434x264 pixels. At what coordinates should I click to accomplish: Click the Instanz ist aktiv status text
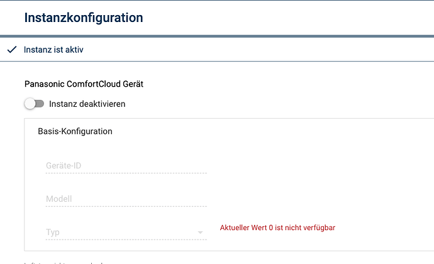click(x=53, y=50)
